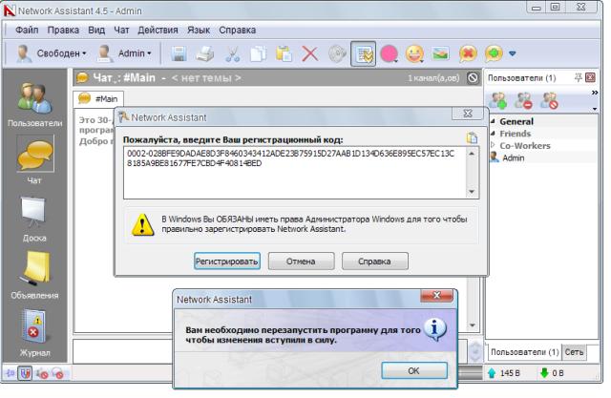
Task: Paste code using clipboard icon in dialog
Action: 472,138
